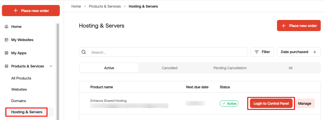Click the My Apps grid icon

coord(6,53)
